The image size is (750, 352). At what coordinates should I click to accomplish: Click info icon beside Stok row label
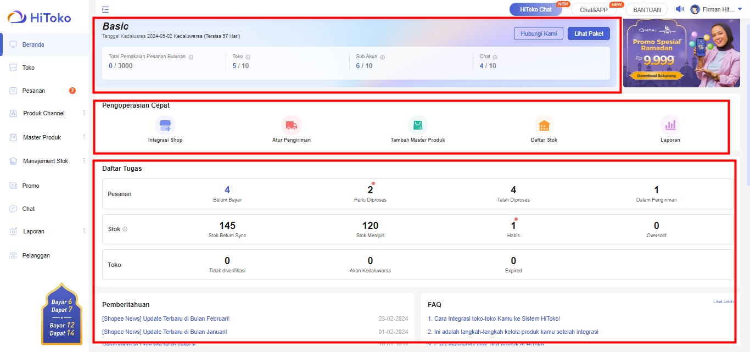(125, 229)
